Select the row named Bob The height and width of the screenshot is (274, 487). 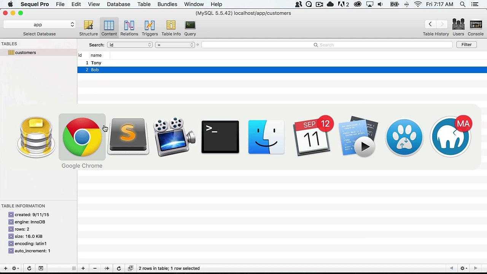coord(282,70)
